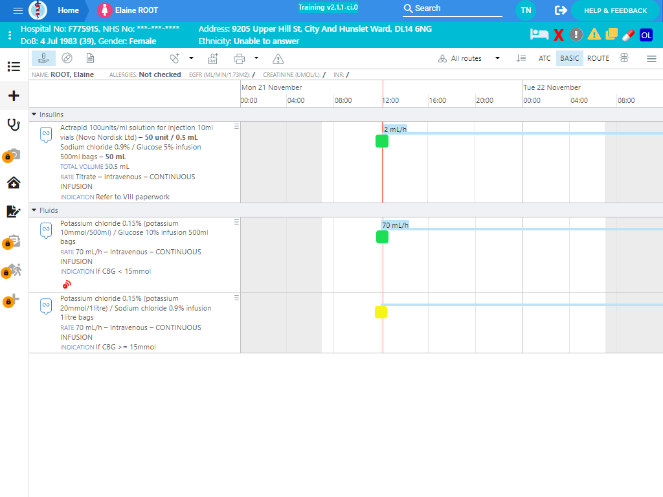Open the list view sidebar icon

coord(14,67)
